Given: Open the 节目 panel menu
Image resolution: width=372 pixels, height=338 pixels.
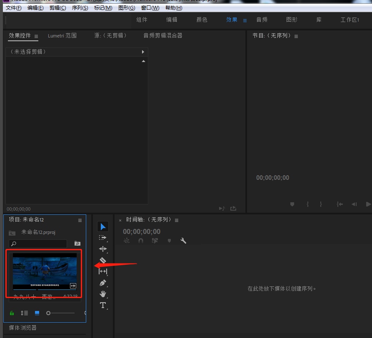Looking at the screenshot, I should [x=296, y=36].
